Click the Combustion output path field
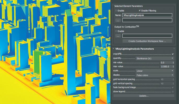The height and width of the screenshot is (104, 179). pos(147,36)
